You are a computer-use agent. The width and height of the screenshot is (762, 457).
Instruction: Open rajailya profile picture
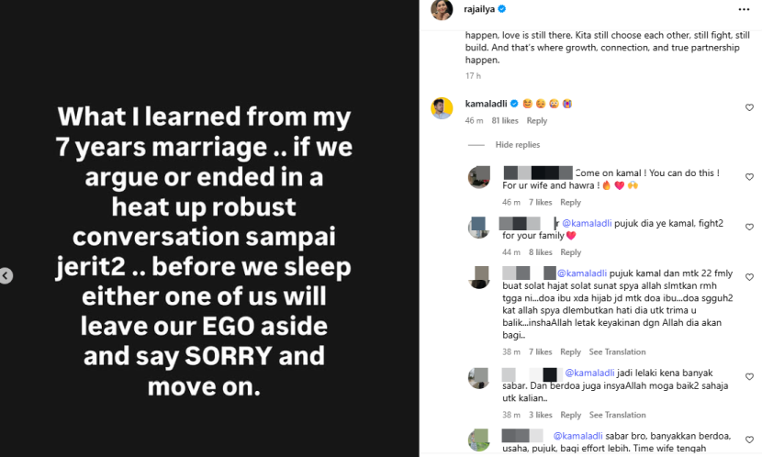[x=442, y=10]
